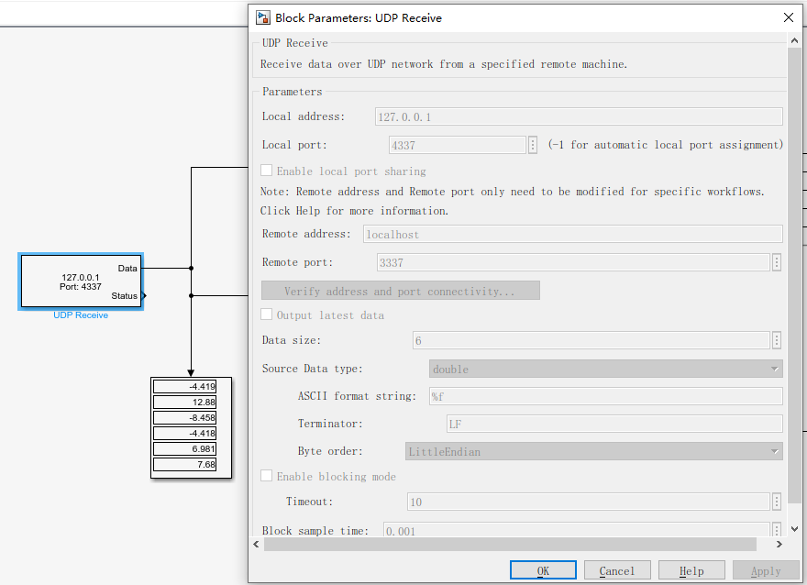Click the ASCII format string field
Viewport: 807px width, 585px height.
605,396
